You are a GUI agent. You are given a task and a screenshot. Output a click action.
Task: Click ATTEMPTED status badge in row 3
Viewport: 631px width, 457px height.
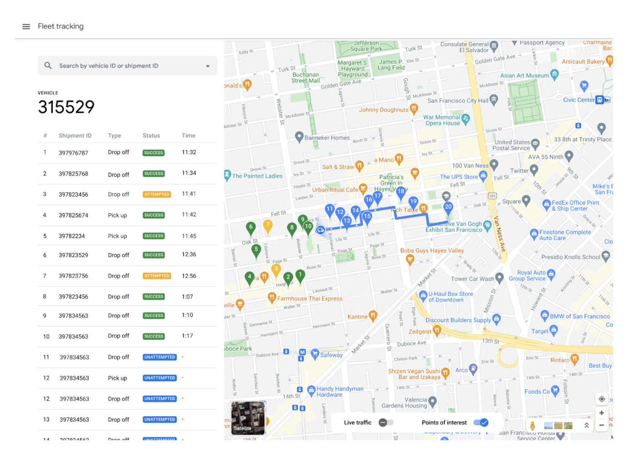pyautogui.click(x=157, y=194)
